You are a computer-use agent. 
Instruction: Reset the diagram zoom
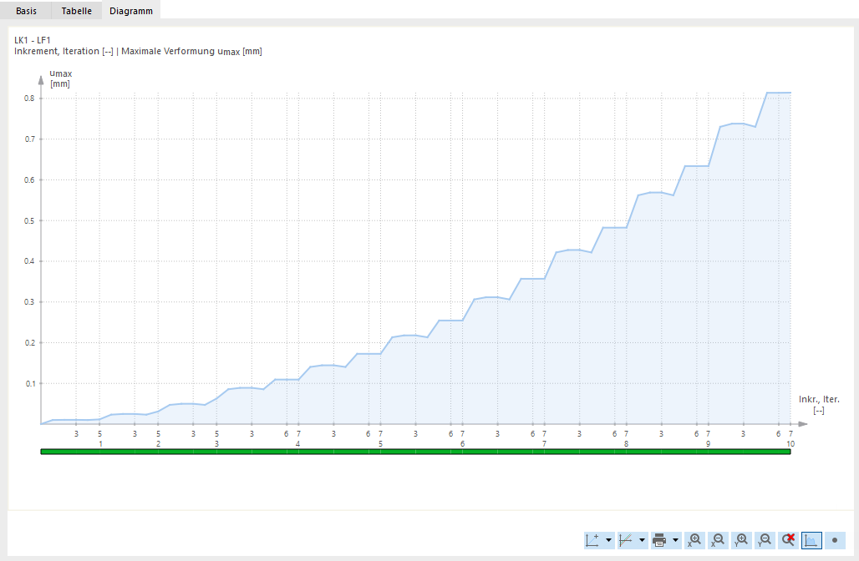coord(786,540)
